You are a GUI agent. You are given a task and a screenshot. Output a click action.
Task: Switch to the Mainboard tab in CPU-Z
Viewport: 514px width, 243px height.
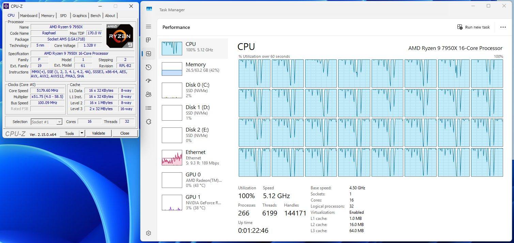coord(29,16)
